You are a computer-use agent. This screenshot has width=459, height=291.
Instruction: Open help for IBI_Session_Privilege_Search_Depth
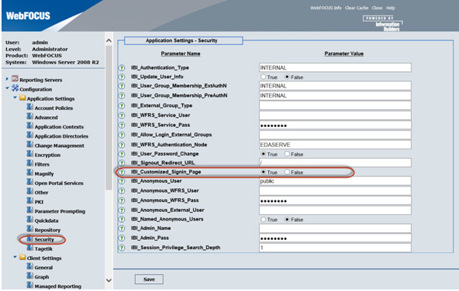coord(122,248)
